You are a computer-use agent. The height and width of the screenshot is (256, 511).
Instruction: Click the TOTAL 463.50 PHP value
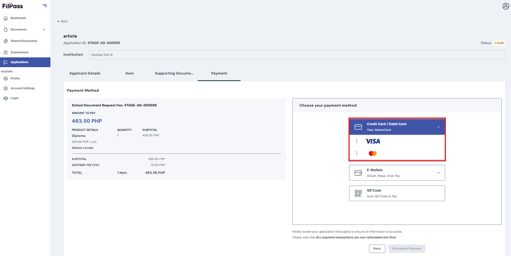click(155, 173)
